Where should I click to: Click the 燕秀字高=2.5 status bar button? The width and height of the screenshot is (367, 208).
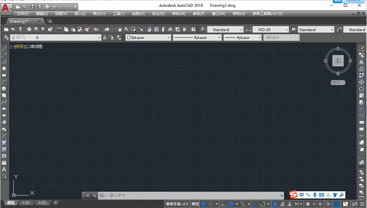pos(177,204)
